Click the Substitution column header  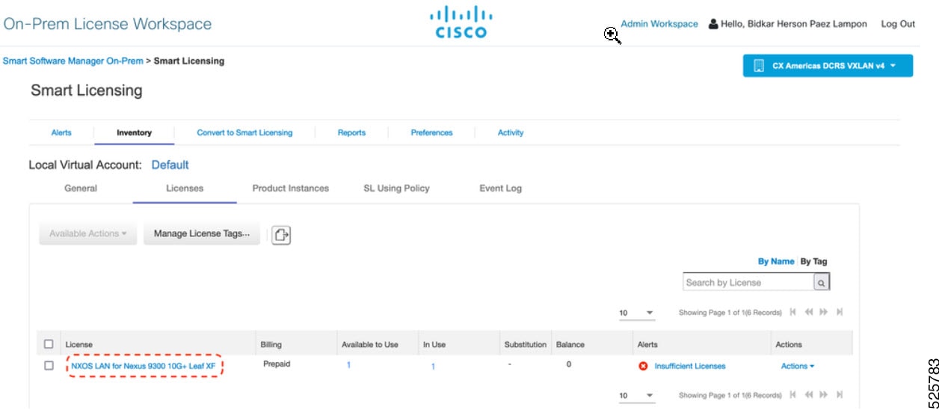[x=526, y=345]
